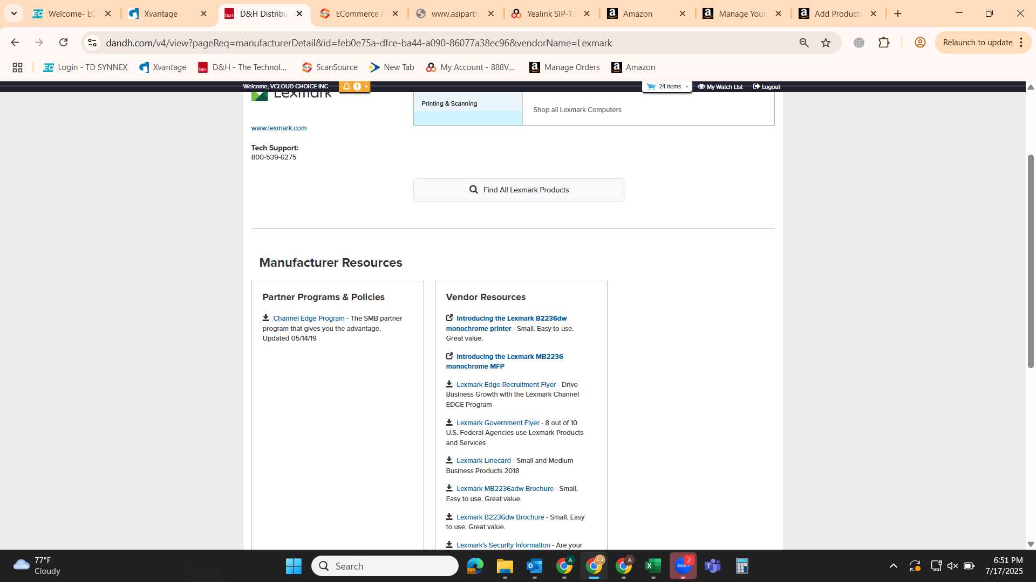Open a new browser tab
The height and width of the screenshot is (582, 1036).
(898, 13)
